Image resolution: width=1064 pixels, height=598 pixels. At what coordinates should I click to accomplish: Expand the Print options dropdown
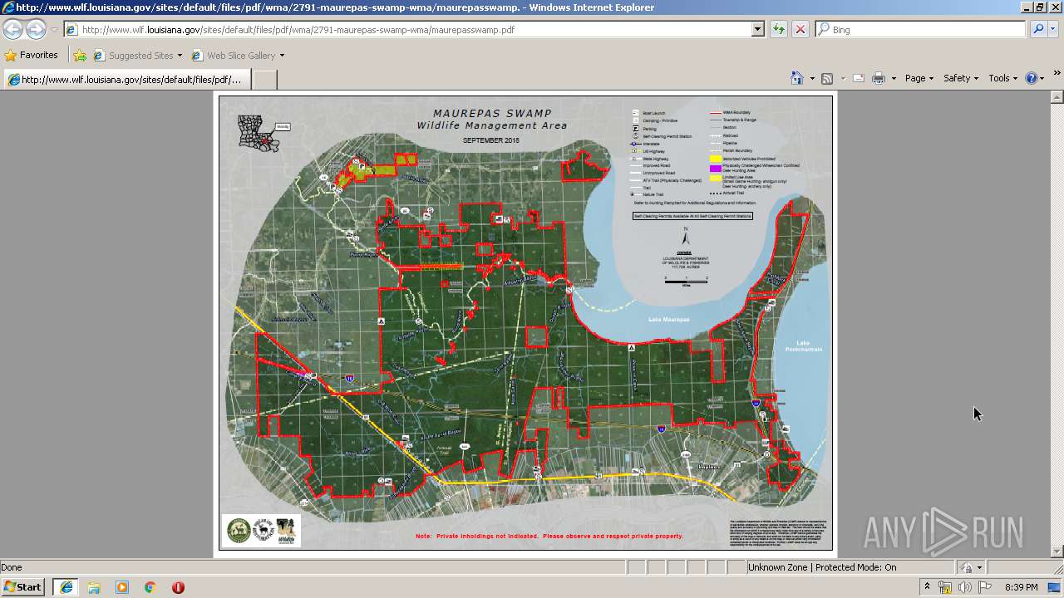[894, 78]
